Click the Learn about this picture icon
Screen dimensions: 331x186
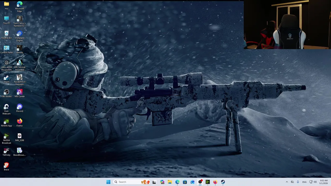coord(6,66)
